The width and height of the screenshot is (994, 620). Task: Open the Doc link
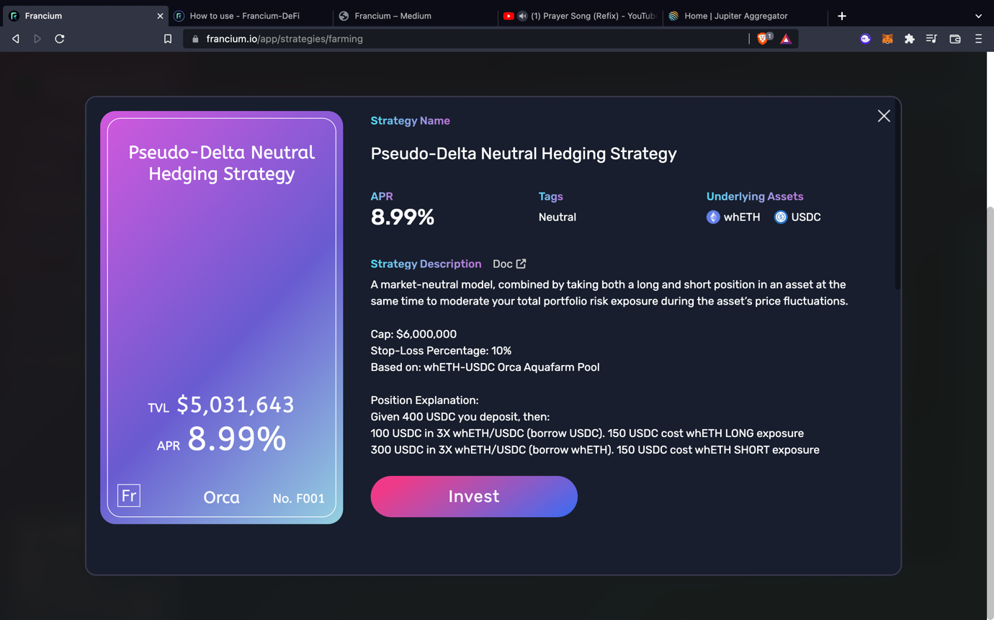point(509,264)
